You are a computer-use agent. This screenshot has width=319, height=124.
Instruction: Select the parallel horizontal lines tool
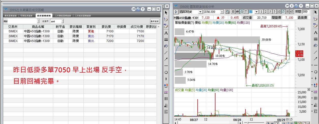[x=166, y=39]
